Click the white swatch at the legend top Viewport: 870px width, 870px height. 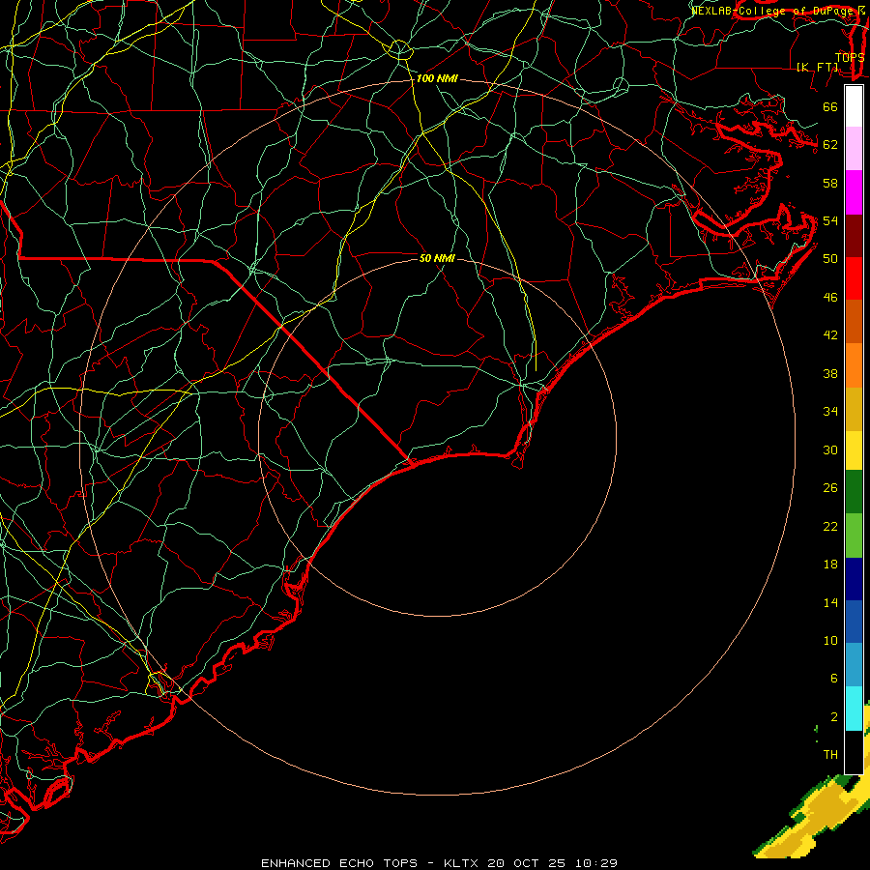pos(854,106)
